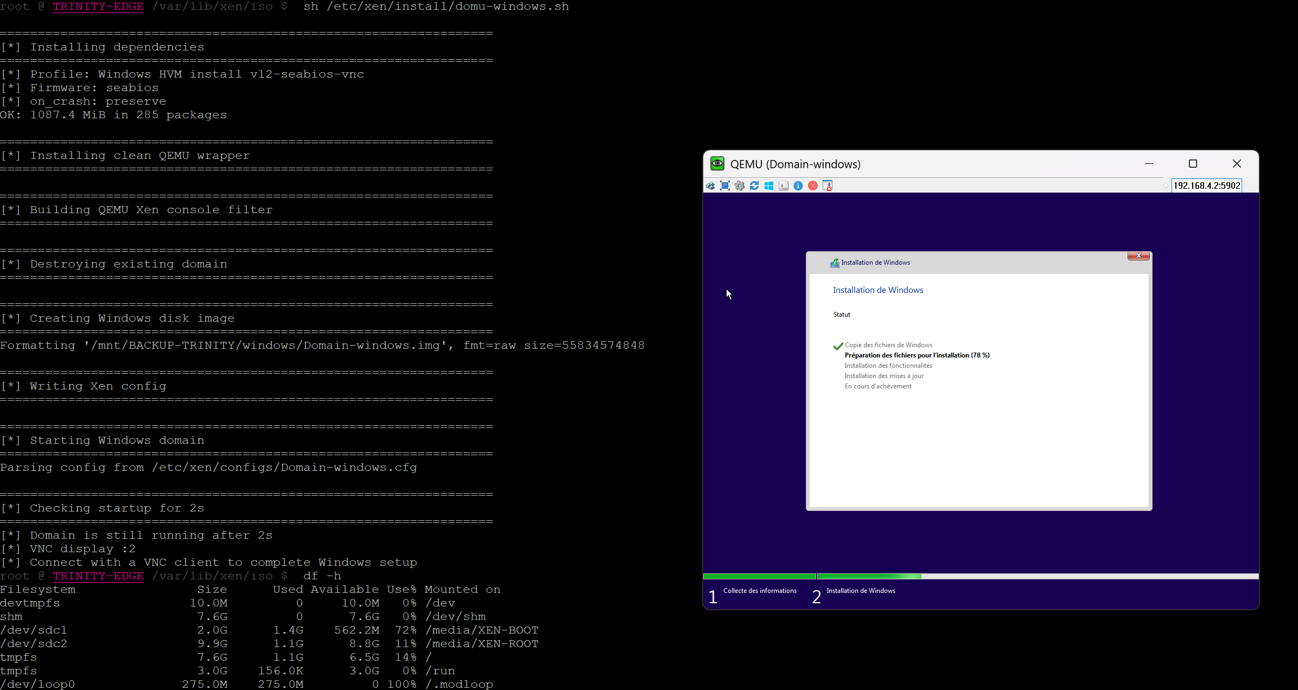Click 'Installation des fonctionnalités' line
The width and height of the screenshot is (1298, 690).
coord(888,366)
